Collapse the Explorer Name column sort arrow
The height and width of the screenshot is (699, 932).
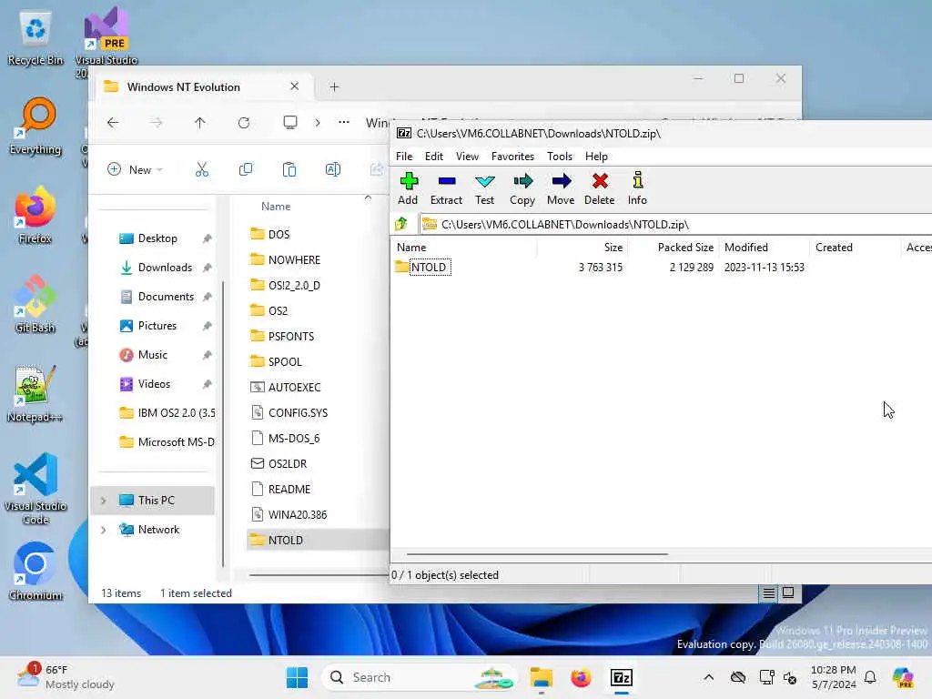point(368,198)
